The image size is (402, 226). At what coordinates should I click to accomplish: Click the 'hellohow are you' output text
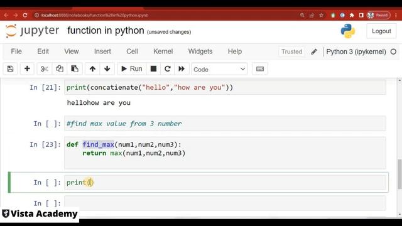[99, 103]
